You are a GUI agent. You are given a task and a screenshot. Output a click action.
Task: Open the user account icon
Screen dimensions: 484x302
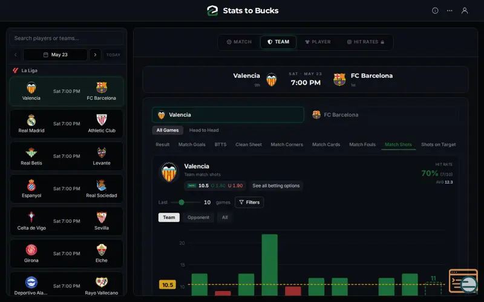[464, 10]
